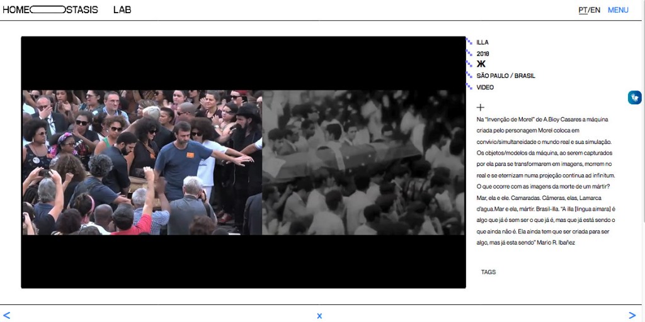The width and height of the screenshot is (645, 322).
Task: Filter by year 2018
Action: [483, 53]
